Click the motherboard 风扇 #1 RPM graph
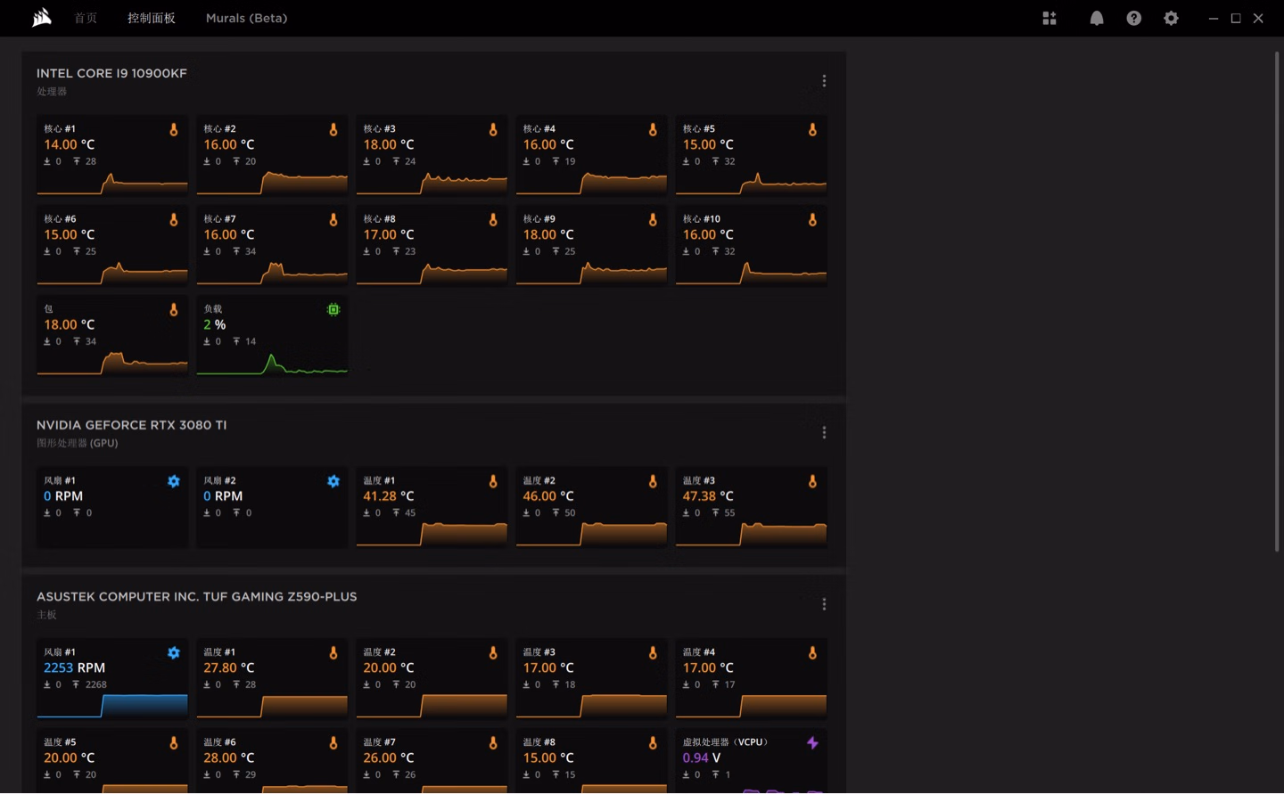Screen dimensions: 1284x794 coord(112,706)
